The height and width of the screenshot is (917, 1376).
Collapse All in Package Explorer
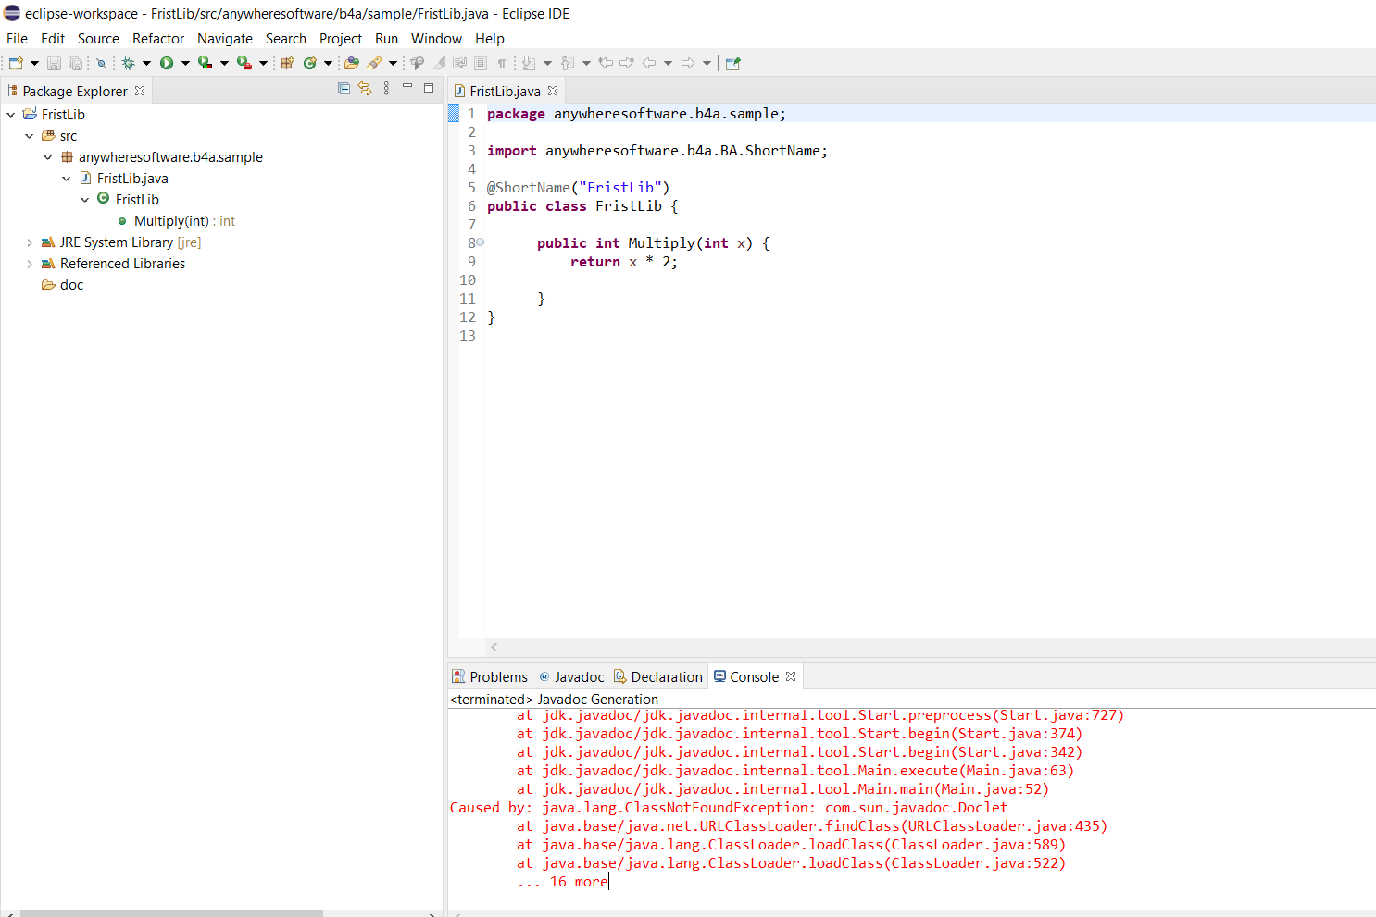[x=344, y=89]
